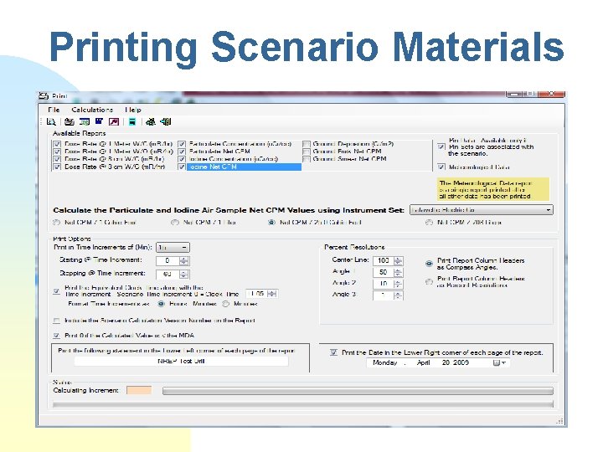Select Minutes format radio button

click(x=226, y=304)
